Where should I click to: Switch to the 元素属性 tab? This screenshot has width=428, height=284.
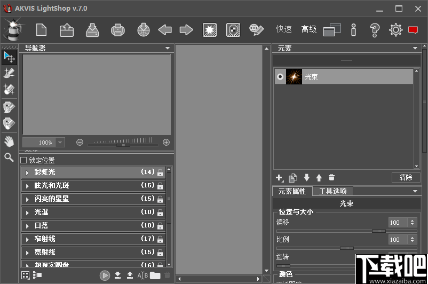[x=292, y=191]
